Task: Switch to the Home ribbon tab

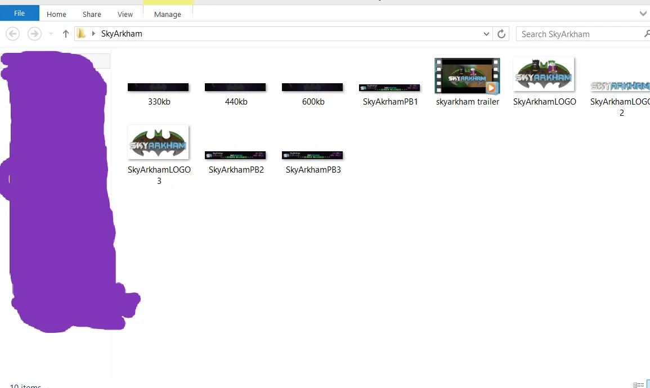Action: pyautogui.click(x=56, y=14)
